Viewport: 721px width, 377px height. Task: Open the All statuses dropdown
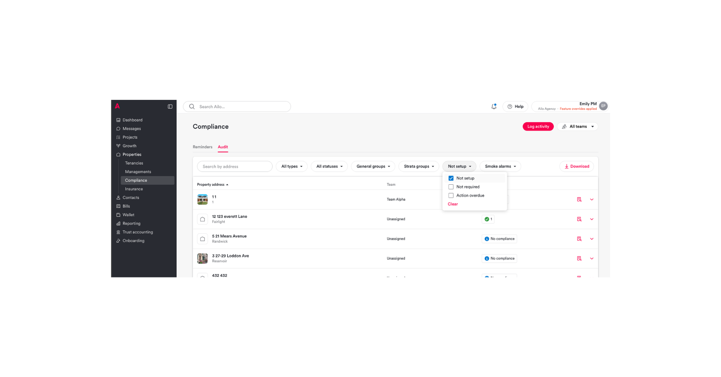(x=329, y=166)
